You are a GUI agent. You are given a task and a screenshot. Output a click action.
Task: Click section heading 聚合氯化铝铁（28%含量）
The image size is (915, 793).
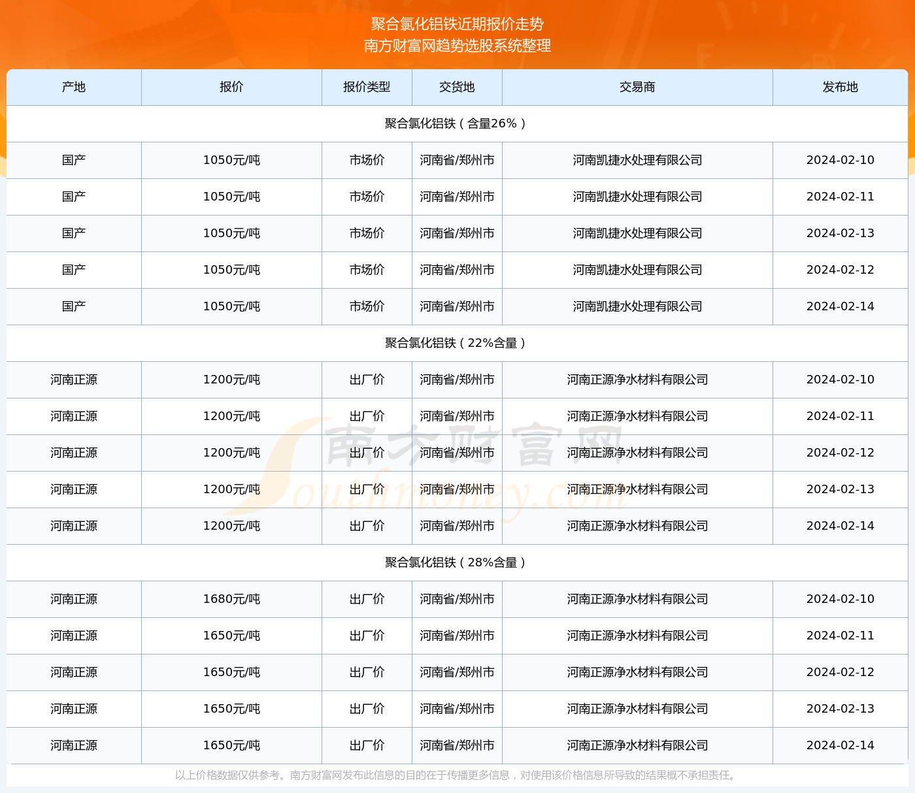[x=457, y=562]
